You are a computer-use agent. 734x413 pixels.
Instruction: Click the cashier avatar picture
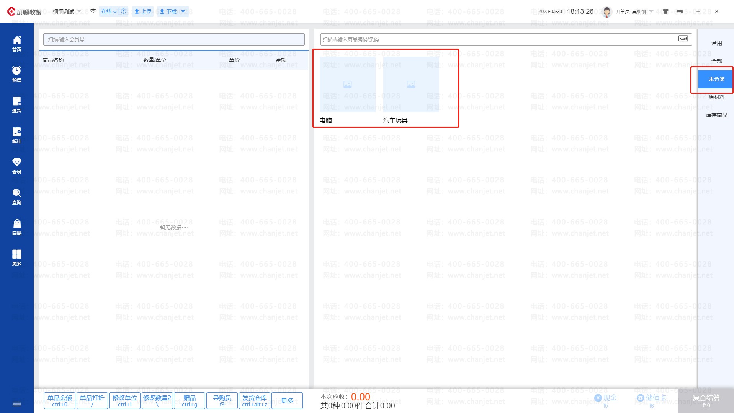point(607,11)
